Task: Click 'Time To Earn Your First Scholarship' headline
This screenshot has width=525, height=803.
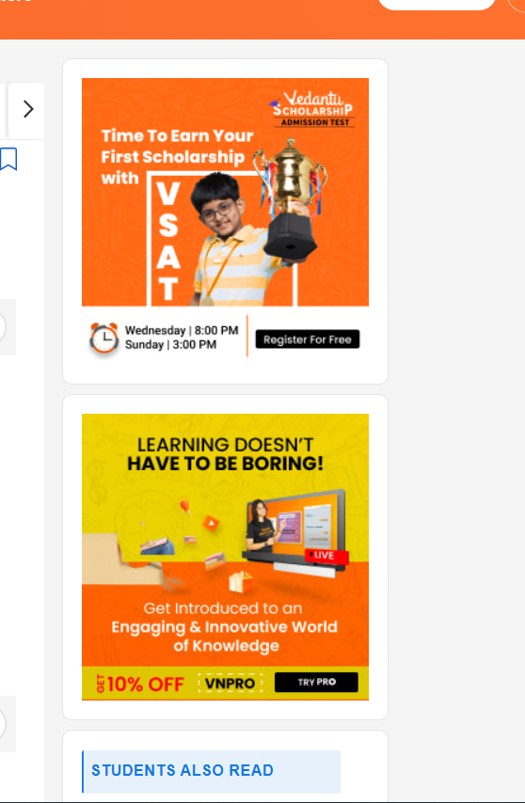Action: click(177, 157)
